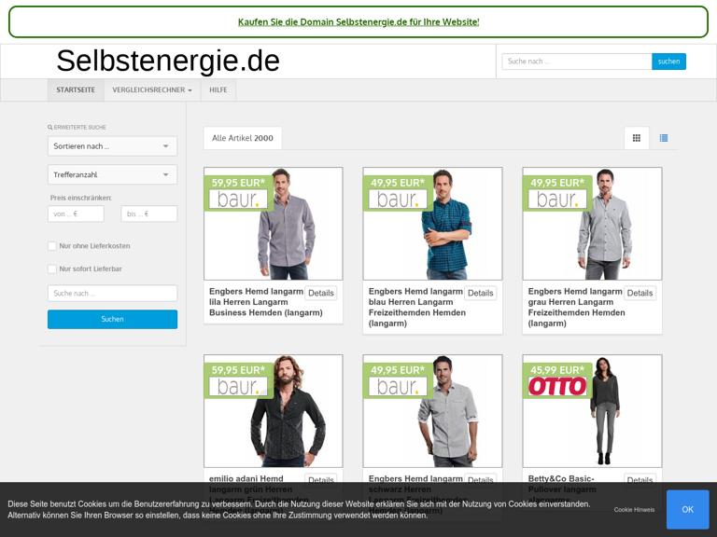Click baur logo on schwarz Hemd card
This screenshot has width=717, height=537.
[398, 386]
